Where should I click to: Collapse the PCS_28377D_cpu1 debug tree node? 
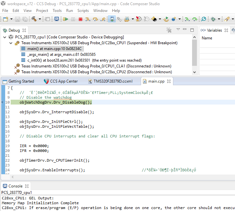pos(5,37)
